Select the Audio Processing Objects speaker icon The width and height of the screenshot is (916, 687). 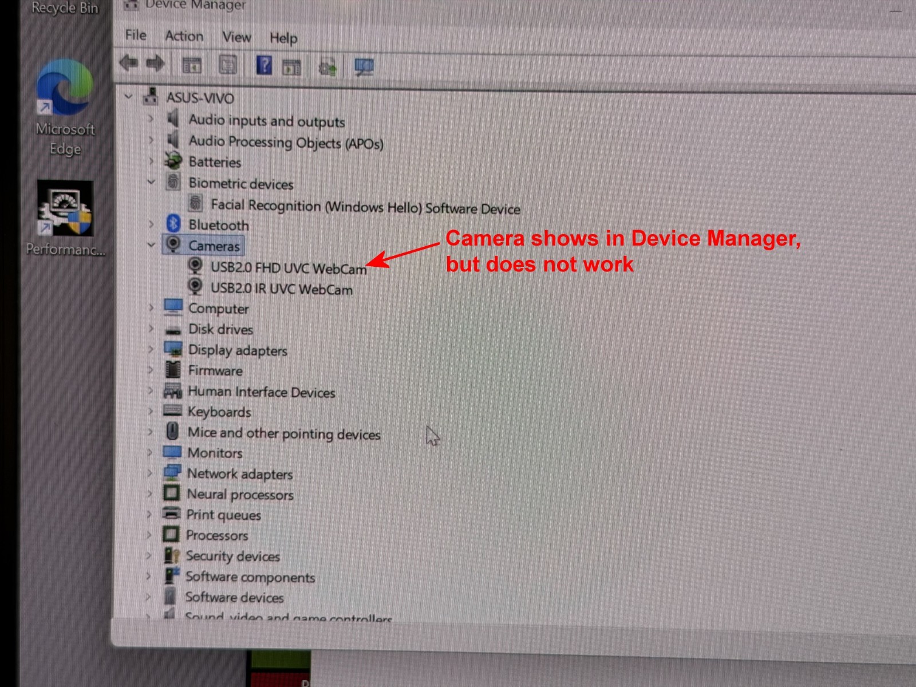pos(172,140)
